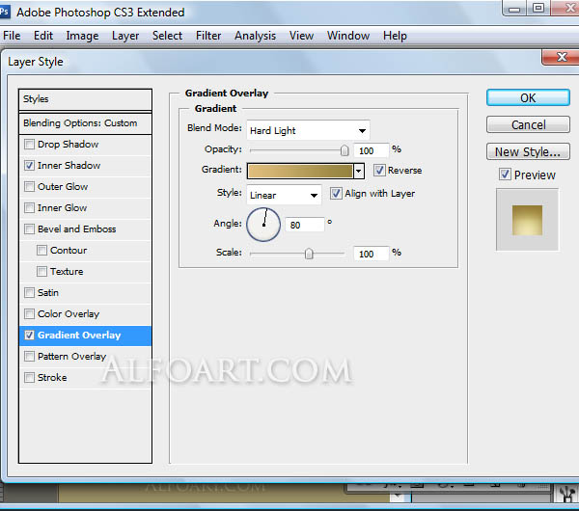
Task: Click the Scale percentage field
Action: (372, 254)
